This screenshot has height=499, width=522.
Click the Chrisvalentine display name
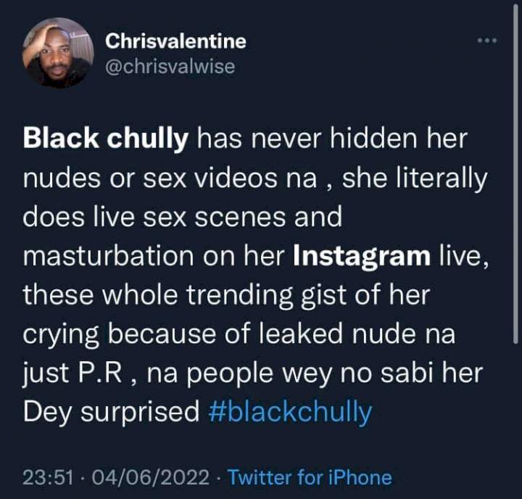tap(175, 41)
